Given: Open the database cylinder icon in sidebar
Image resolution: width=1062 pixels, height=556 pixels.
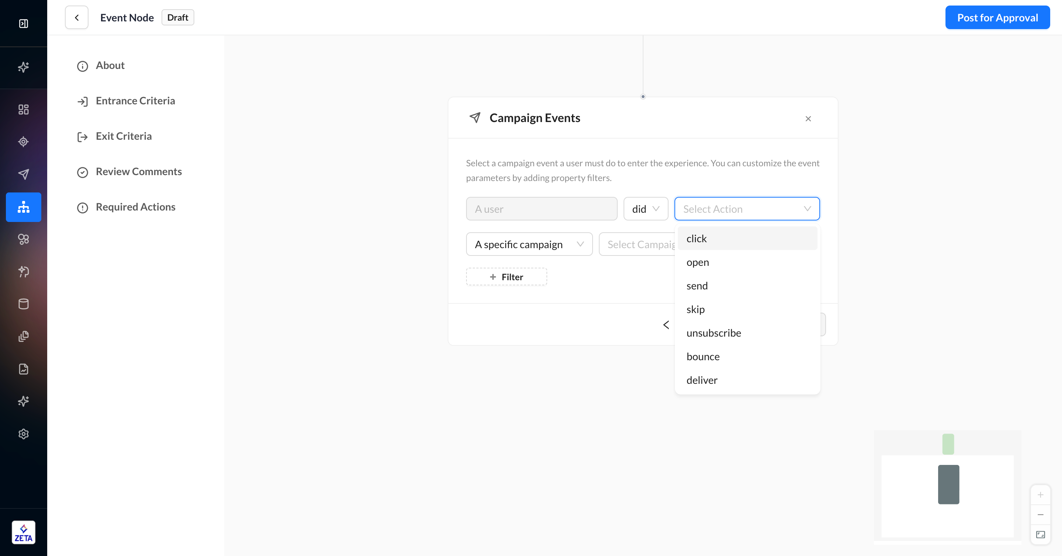Looking at the screenshot, I should coord(24,304).
